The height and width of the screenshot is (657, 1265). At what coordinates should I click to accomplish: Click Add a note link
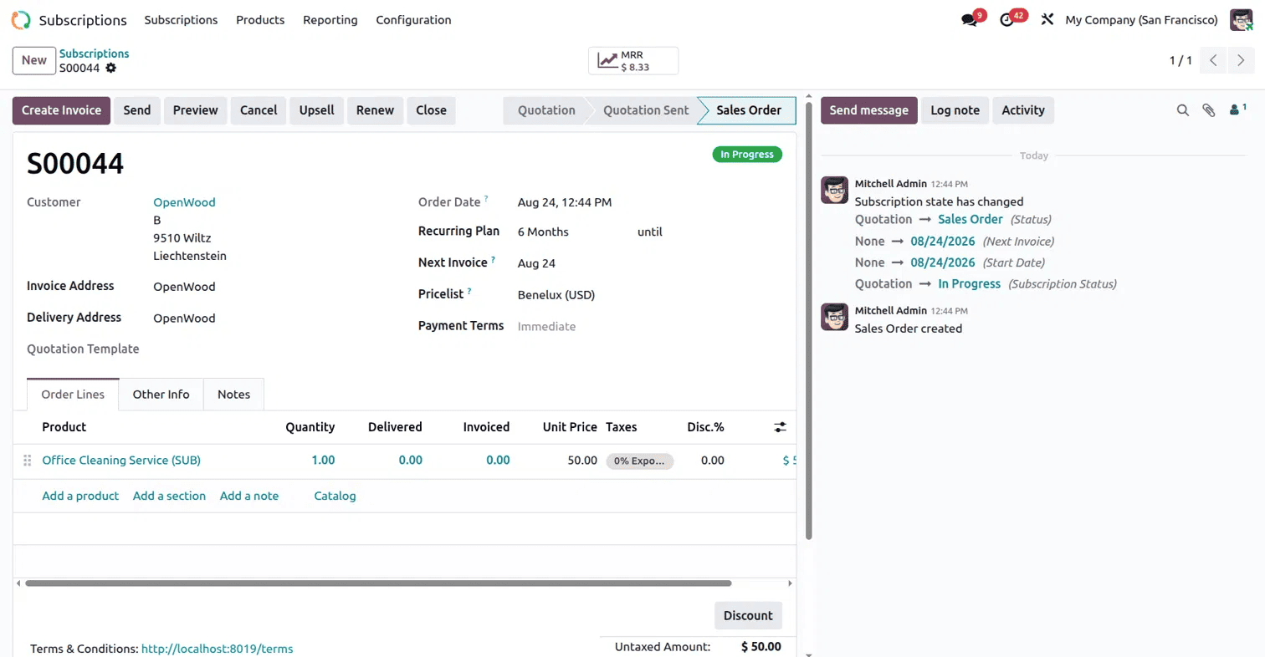tap(249, 496)
